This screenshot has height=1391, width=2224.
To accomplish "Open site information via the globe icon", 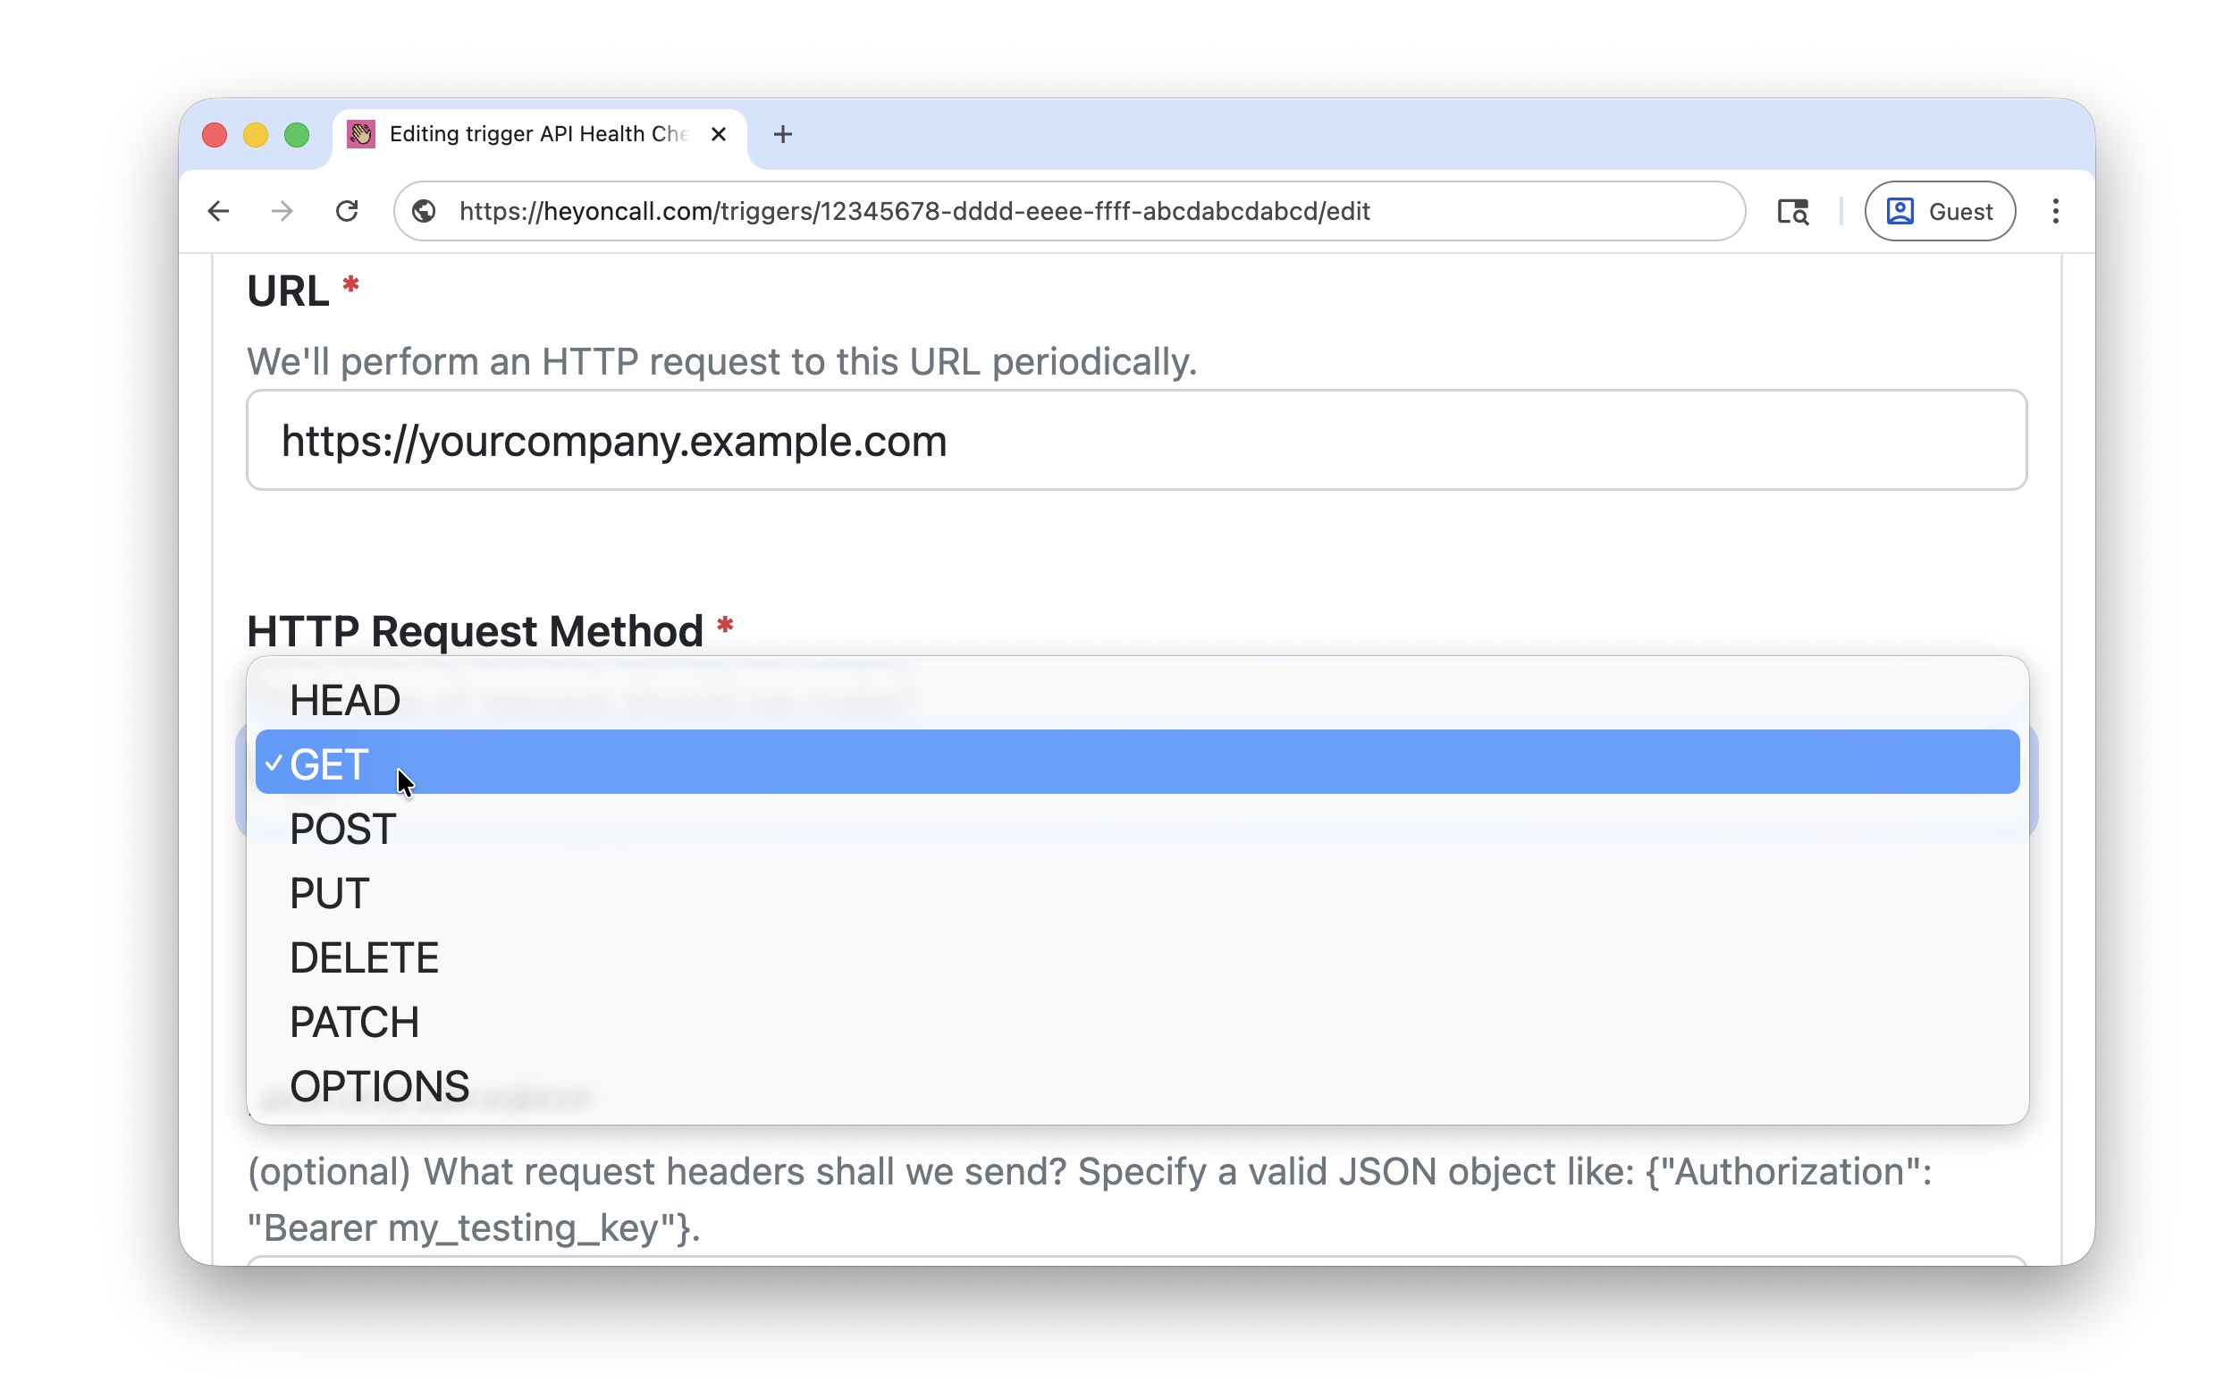I will click(423, 211).
